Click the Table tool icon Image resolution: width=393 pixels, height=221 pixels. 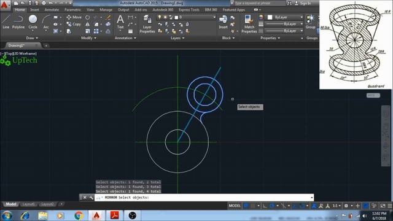coord(130,31)
